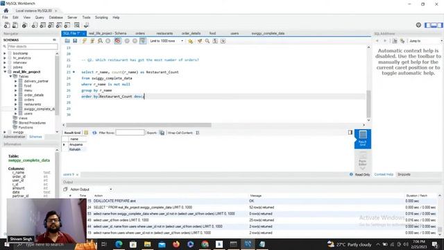This screenshot has height=250, width=444.
Task: Collapse the Tables node
Action: [10, 76]
